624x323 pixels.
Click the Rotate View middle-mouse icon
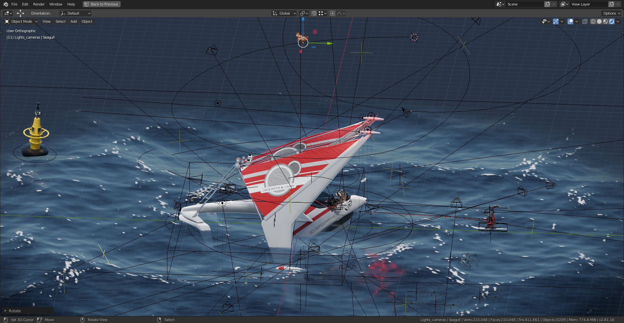tap(82, 320)
